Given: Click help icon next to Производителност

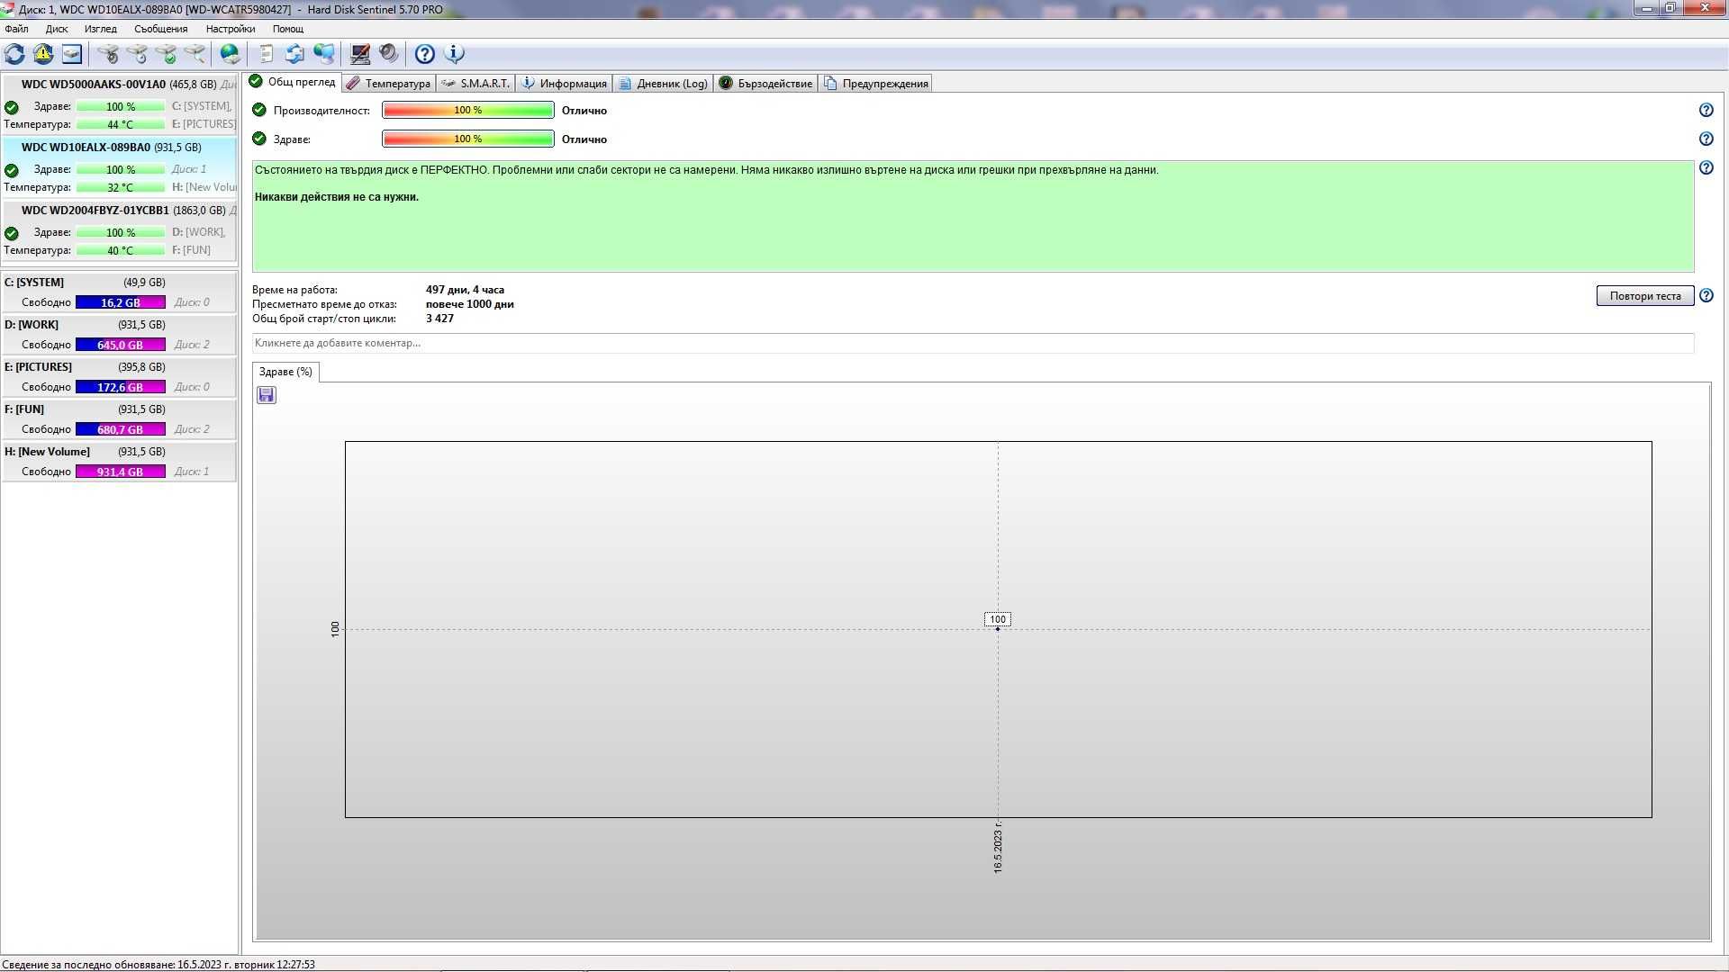Looking at the screenshot, I should point(1706,110).
